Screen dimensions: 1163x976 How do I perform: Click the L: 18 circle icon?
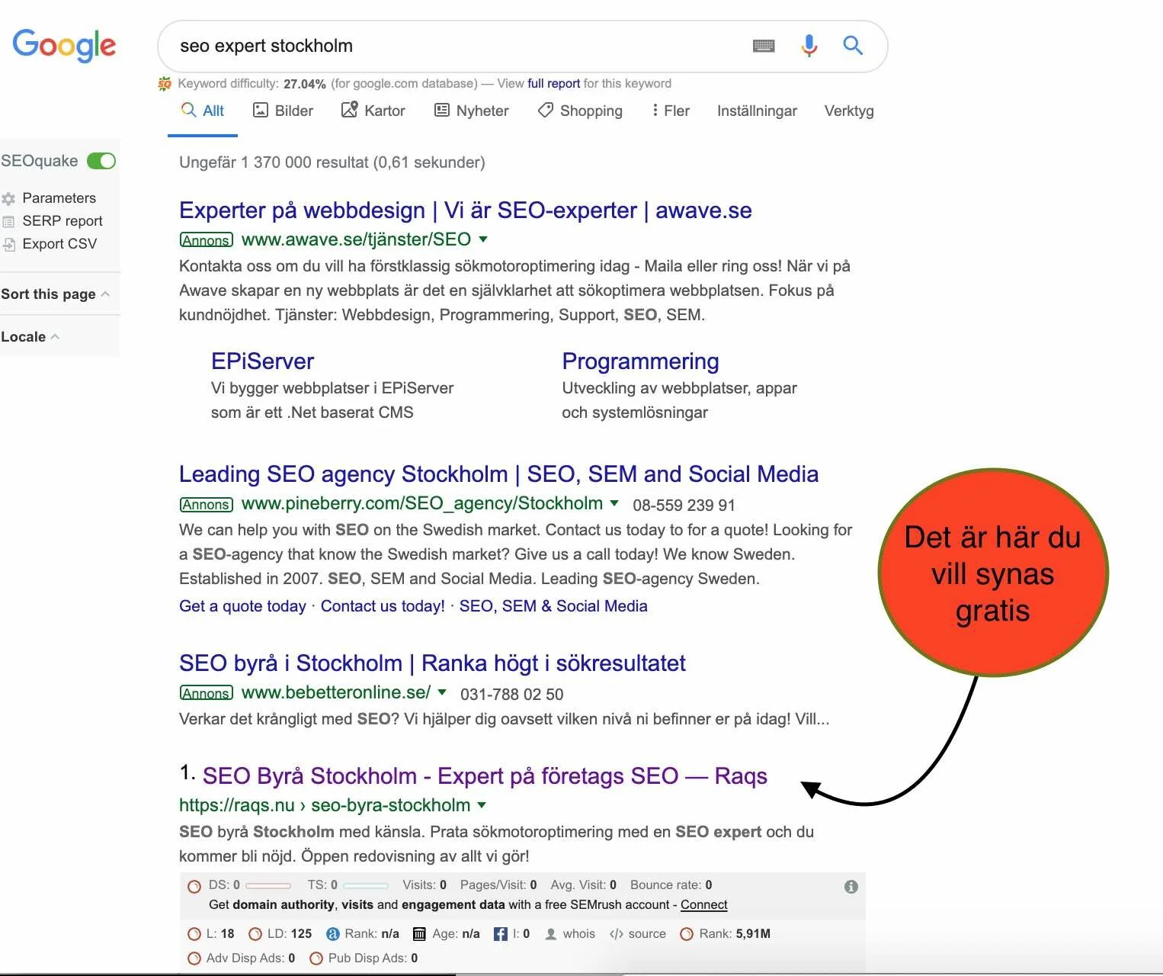pyautogui.click(x=194, y=934)
